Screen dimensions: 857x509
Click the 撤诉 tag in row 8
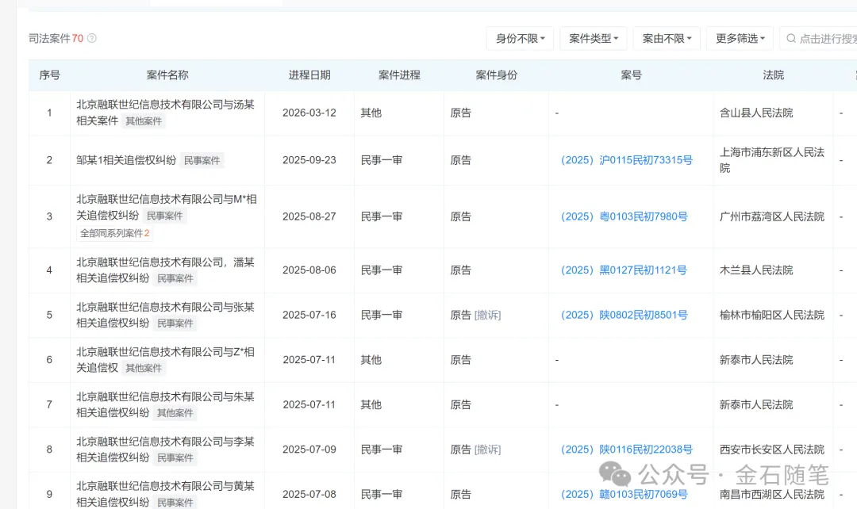click(x=487, y=449)
